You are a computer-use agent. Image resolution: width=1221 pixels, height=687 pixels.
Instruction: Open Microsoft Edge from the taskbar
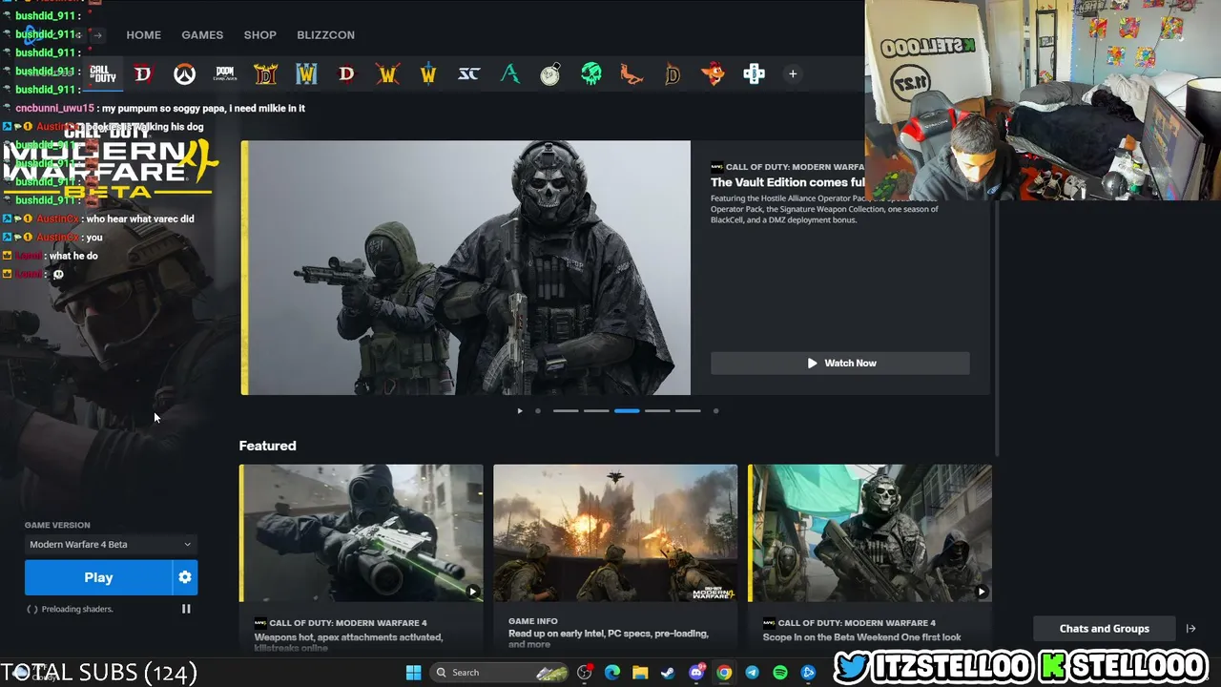pyautogui.click(x=612, y=673)
